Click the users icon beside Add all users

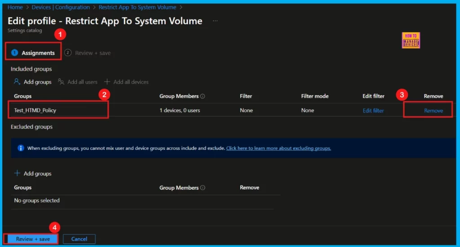[61, 81]
